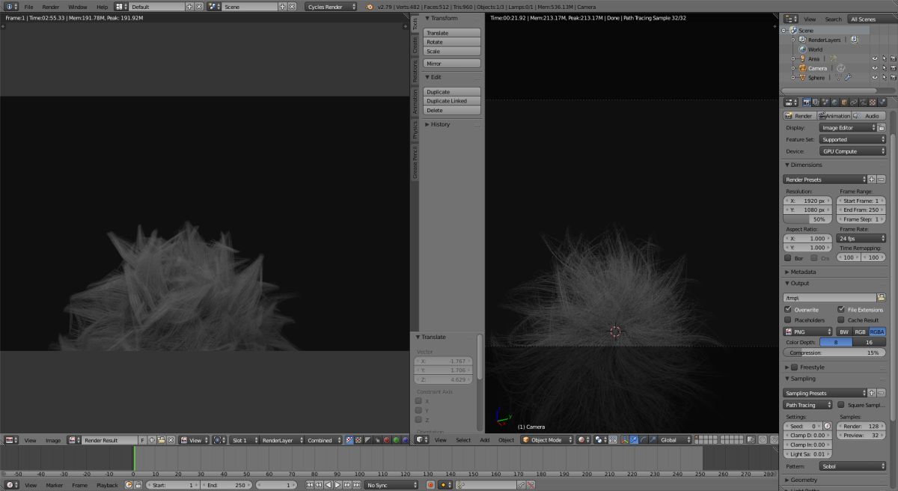Click the 3D manipulator translate arrow icon
This screenshot has height=491, width=898.
tap(633, 440)
